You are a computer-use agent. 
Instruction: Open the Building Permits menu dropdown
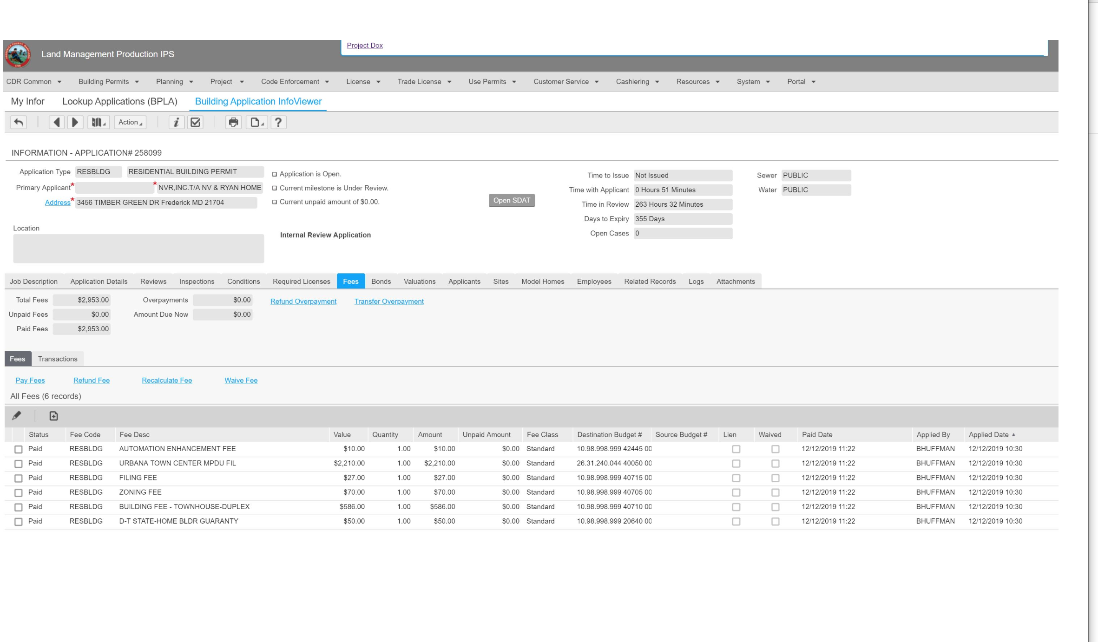click(x=108, y=82)
